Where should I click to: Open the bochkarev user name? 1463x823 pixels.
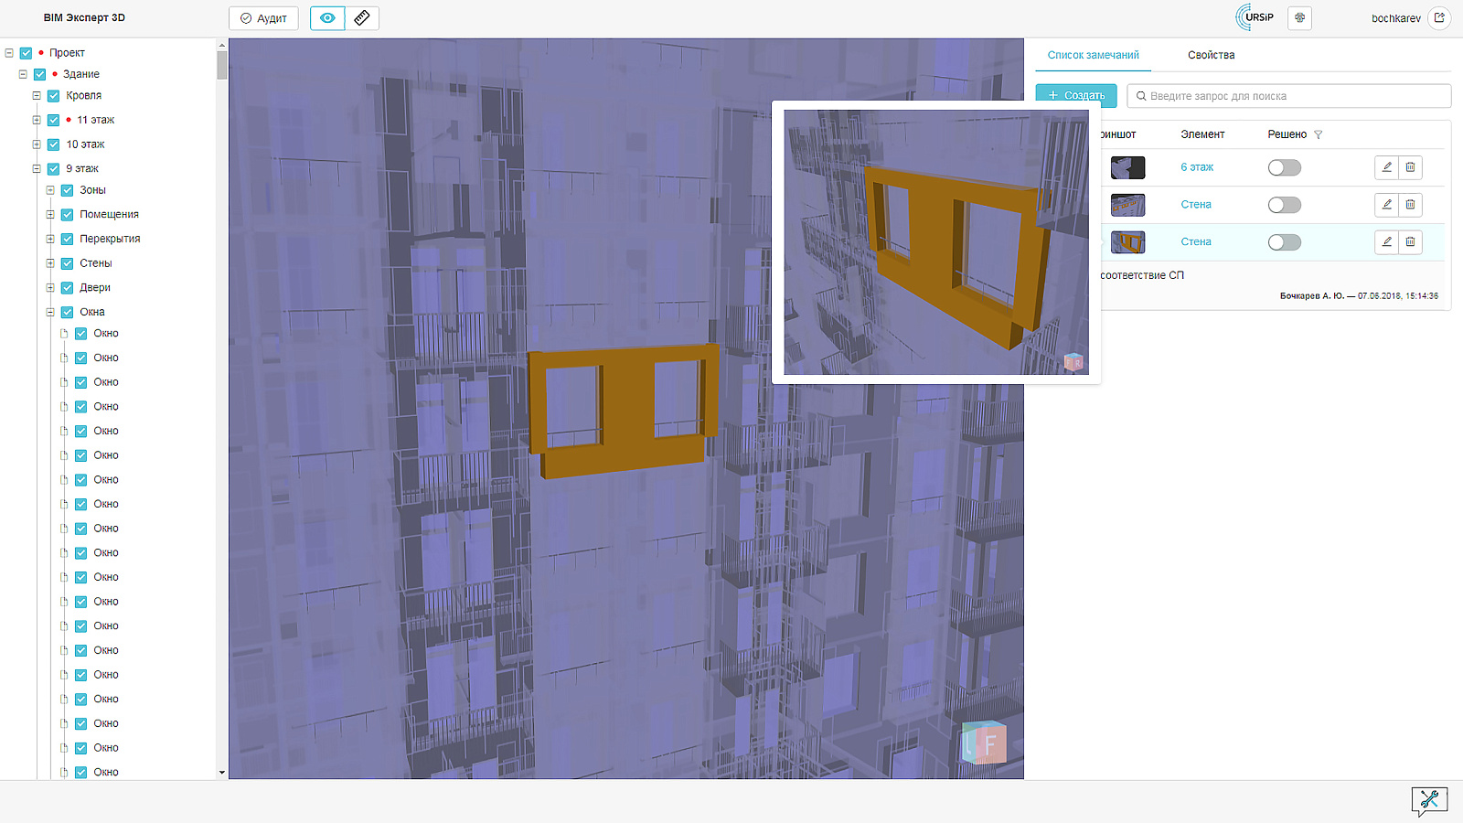point(1395,18)
